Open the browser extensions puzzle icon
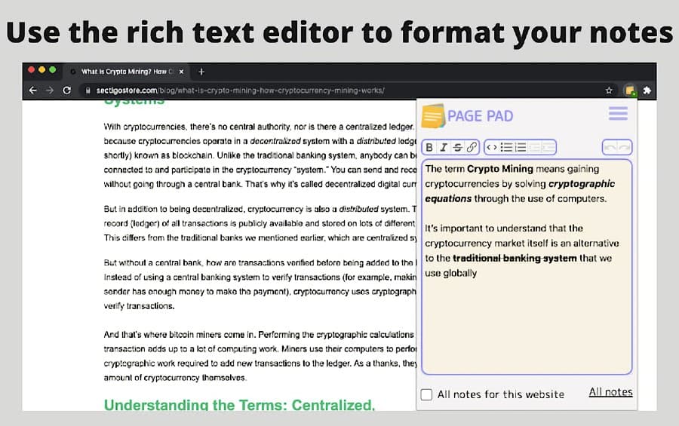The width and height of the screenshot is (679, 426). click(647, 90)
